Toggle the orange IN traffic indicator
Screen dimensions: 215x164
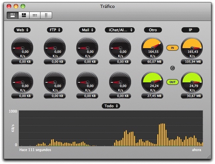click(172, 48)
